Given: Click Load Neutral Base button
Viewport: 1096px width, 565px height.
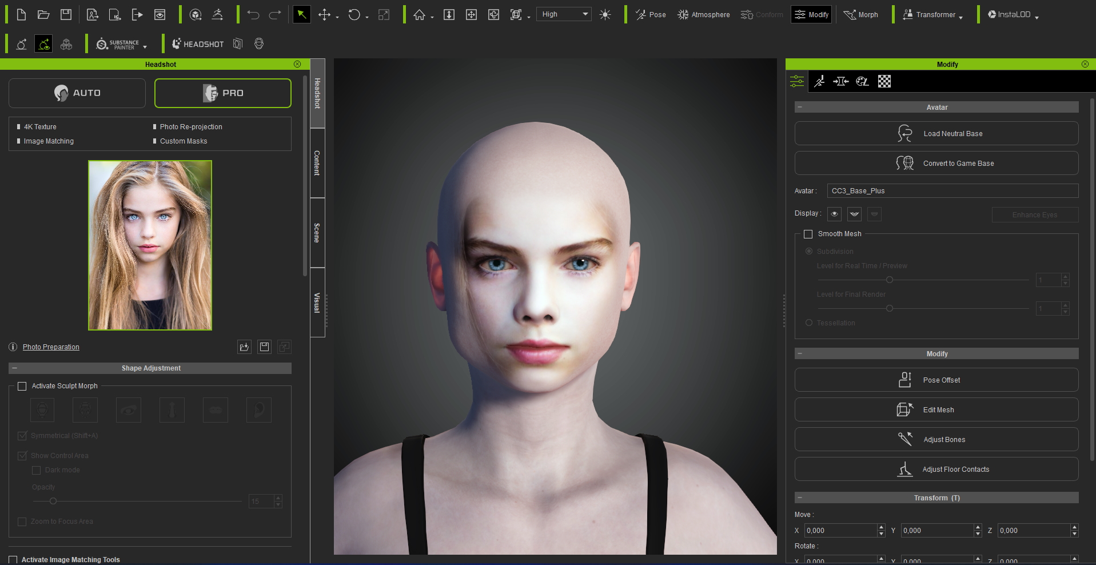Looking at the screenshot, I should tap(936, 133).
